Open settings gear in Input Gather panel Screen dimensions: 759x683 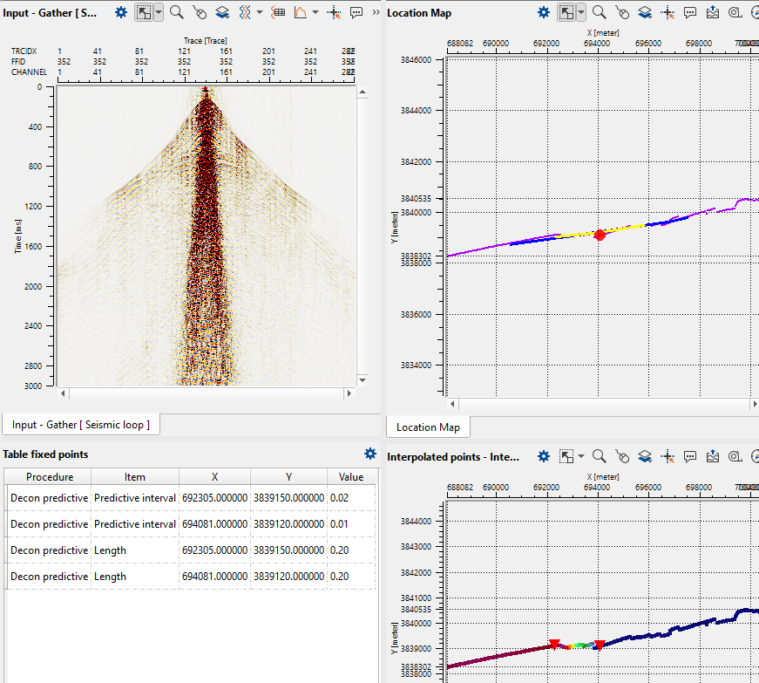[121, 12]
